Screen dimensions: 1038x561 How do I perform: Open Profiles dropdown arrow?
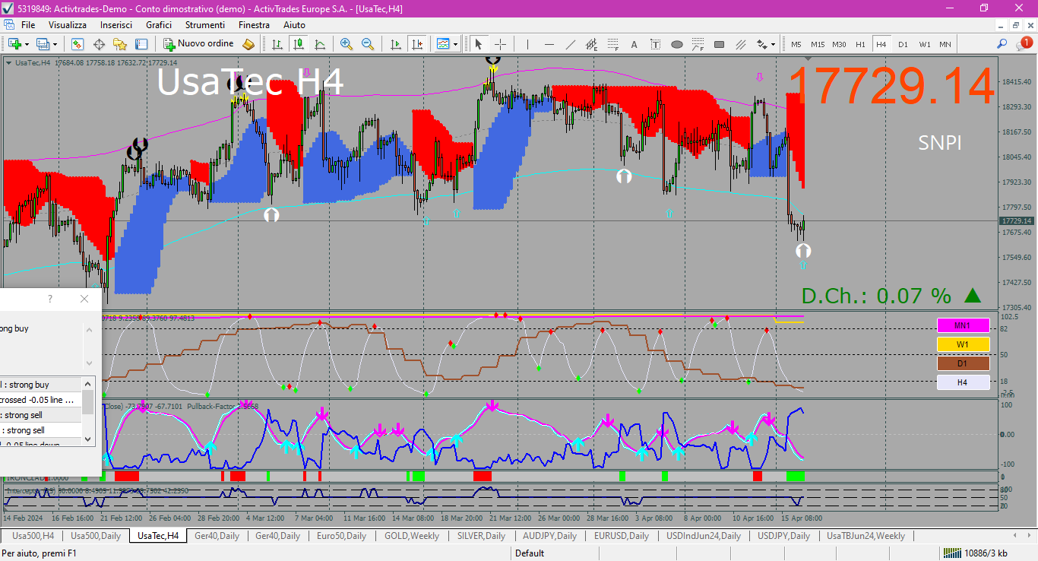pyautogui.click(x=53, y=44)
